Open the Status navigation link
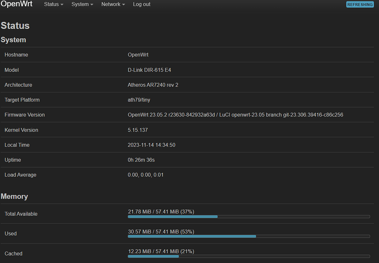 [x=51, y=4]
